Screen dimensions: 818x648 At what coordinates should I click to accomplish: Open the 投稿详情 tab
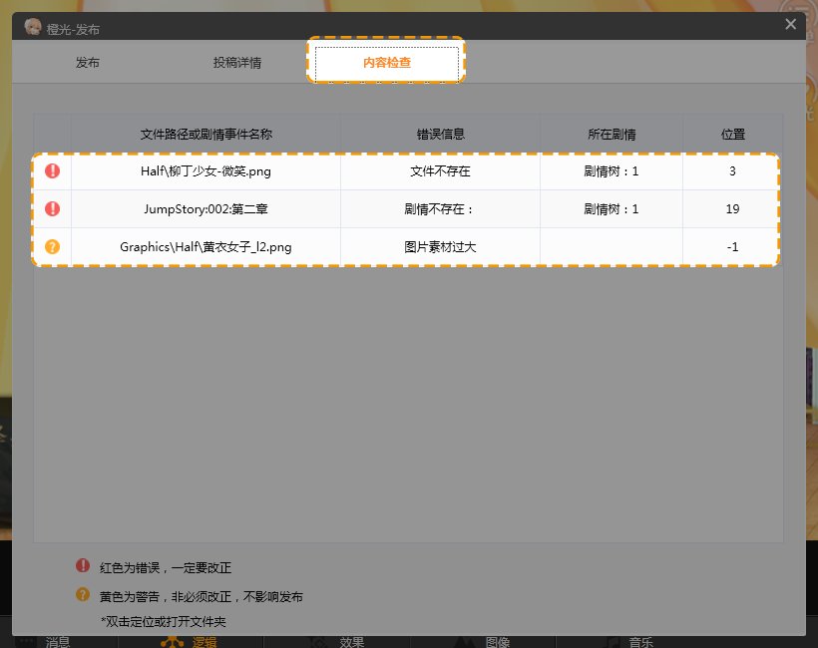coord(237,63)
